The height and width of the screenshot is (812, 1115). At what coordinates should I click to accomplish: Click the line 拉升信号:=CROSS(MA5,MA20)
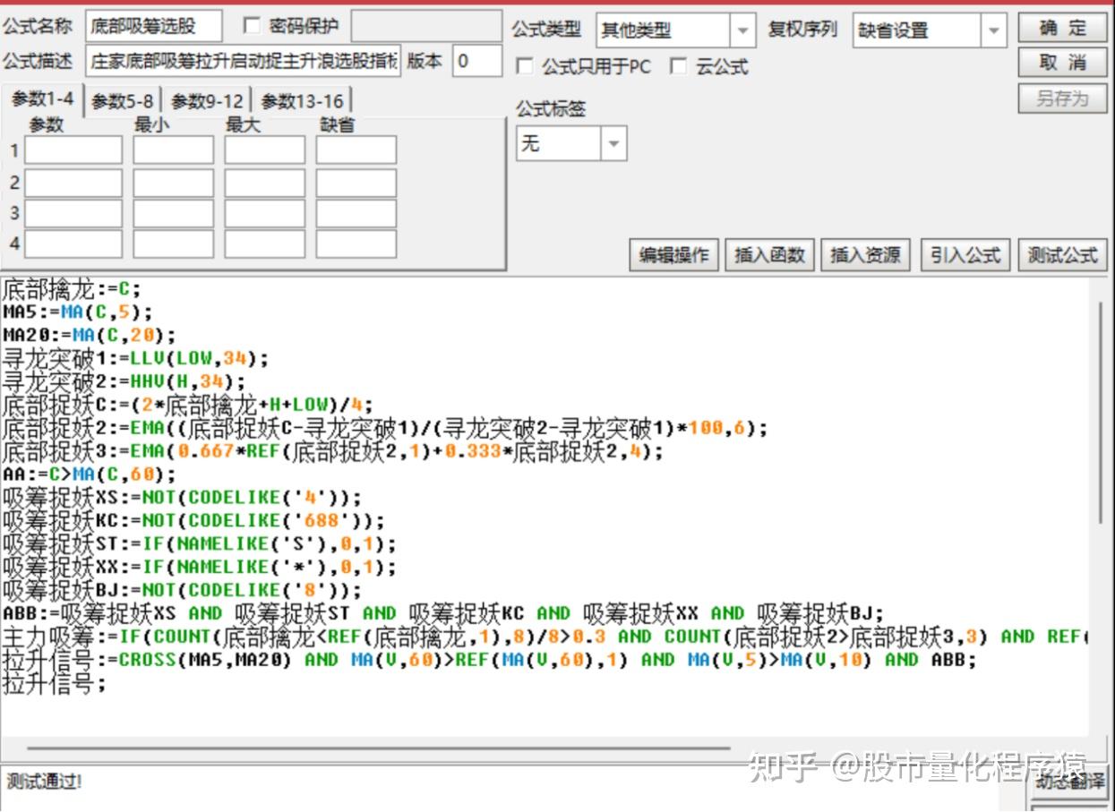click(489, 661)
